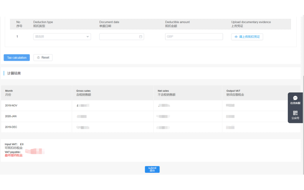This screenshot has width=304, height=190.
Task: Open the Document date picker field
Action: click(x=119, y=37)
